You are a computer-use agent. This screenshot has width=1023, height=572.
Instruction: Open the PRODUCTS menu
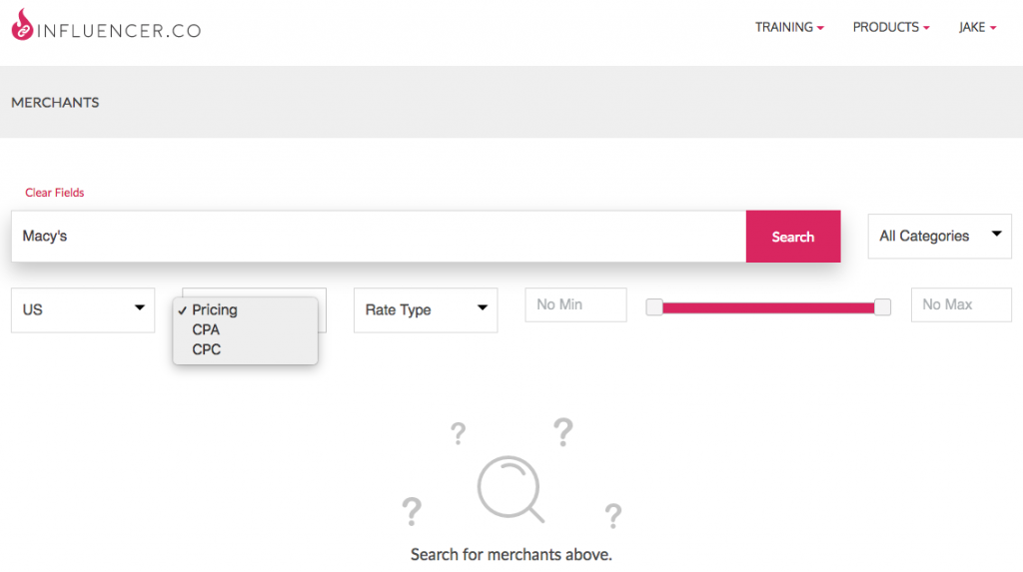tap(890, 27)
